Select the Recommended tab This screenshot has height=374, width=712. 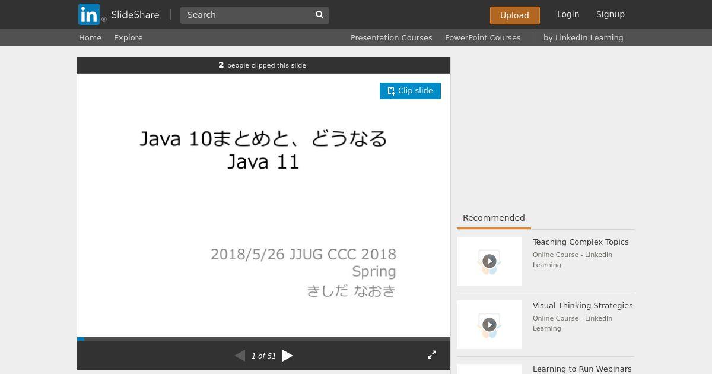(x=494, y=218)
